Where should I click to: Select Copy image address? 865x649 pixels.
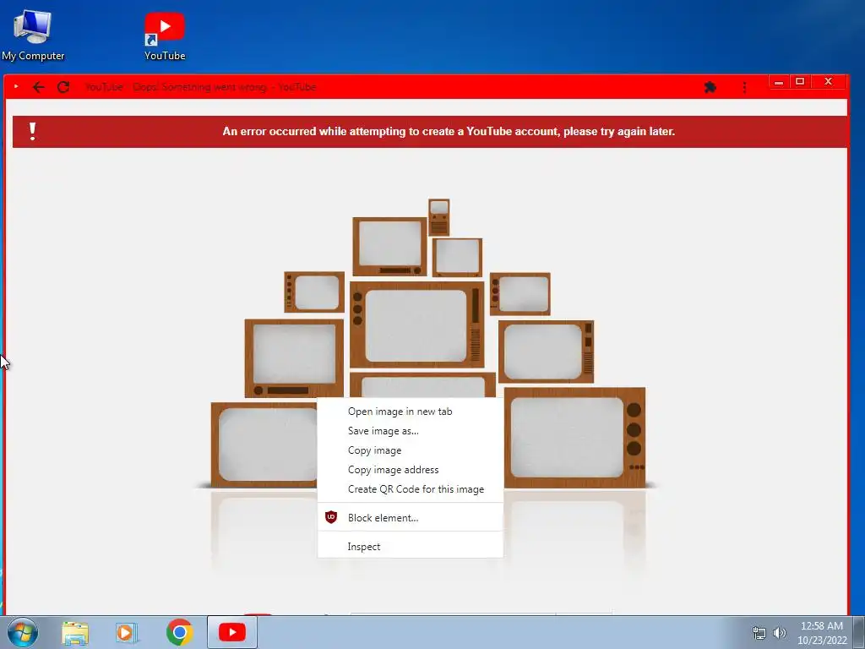[x=411, y=470]
